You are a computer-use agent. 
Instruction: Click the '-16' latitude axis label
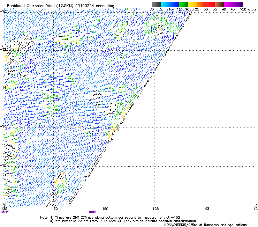3,126
